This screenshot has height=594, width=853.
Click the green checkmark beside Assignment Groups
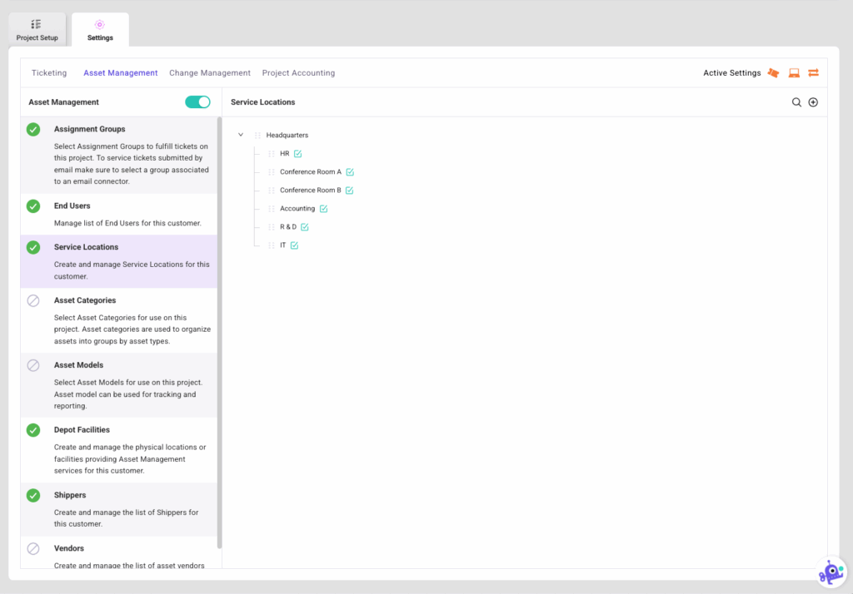pyautogui.click(x=33, y=129)
